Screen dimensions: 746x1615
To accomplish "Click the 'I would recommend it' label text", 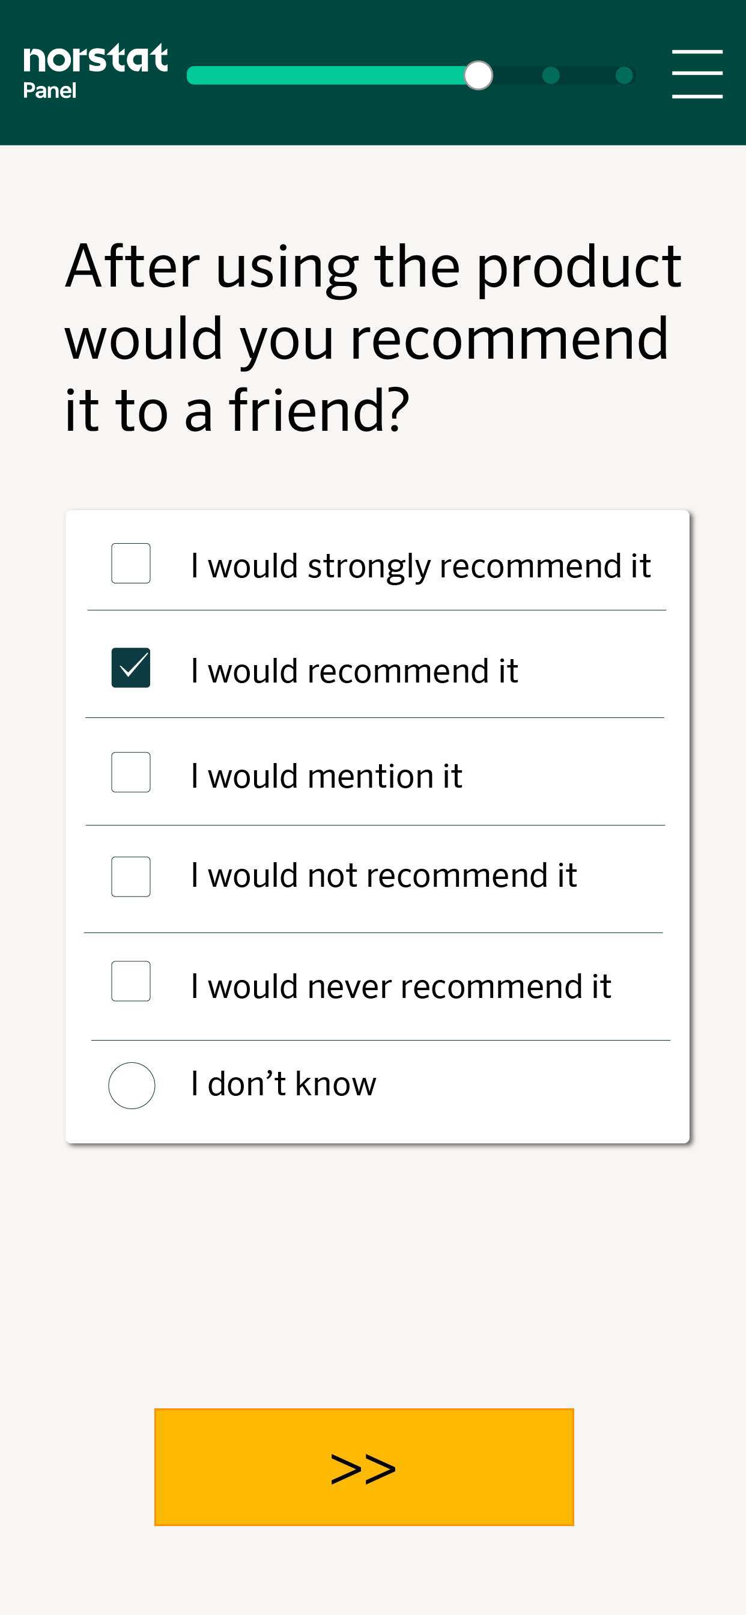I will point(355,671).
